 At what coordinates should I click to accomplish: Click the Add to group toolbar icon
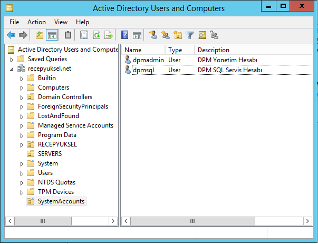click(214, 35)
